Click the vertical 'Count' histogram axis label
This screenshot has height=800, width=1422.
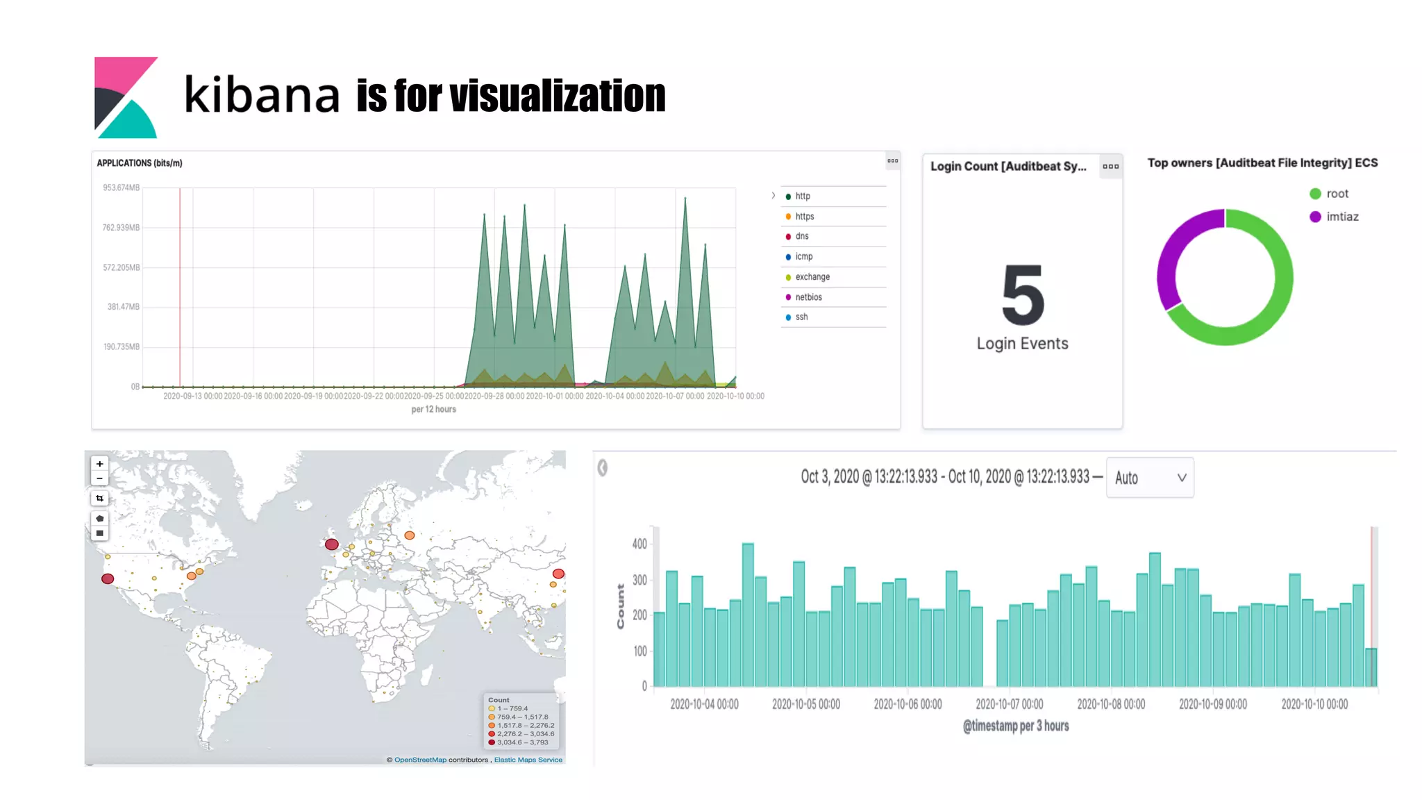click(620, 607)
